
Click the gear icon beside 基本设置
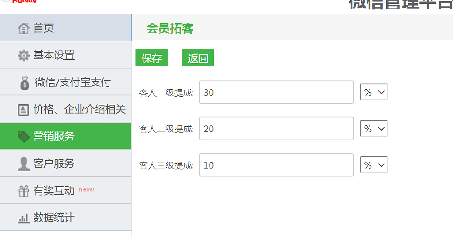point(24,56)
